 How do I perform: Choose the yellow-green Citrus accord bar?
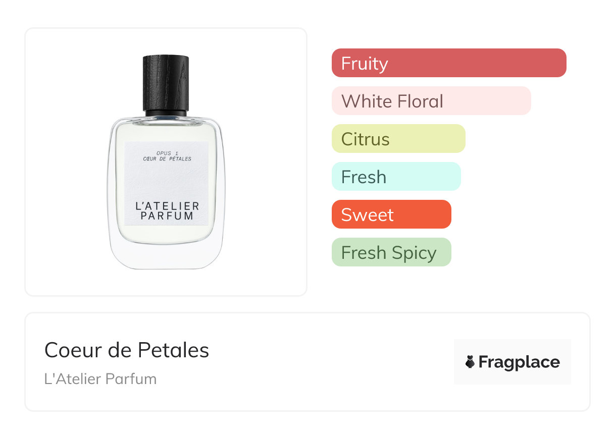click(x=398, y=139)
